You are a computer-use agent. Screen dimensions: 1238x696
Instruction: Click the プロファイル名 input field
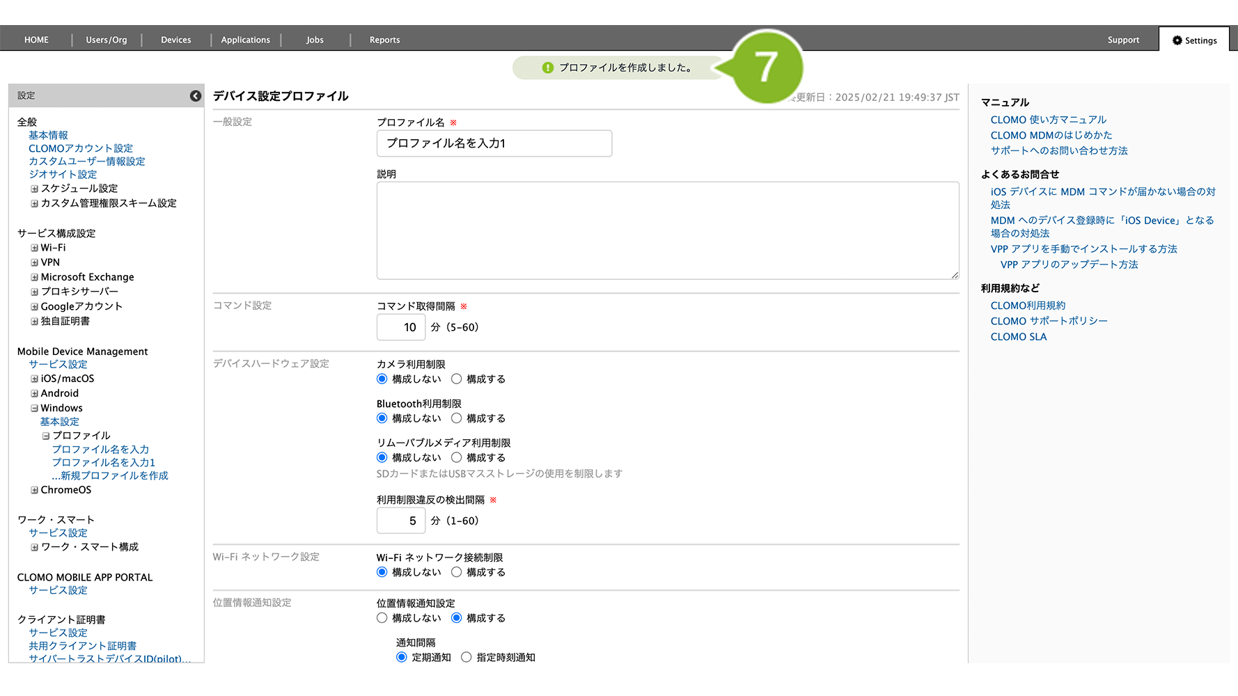tap(494, 143)
